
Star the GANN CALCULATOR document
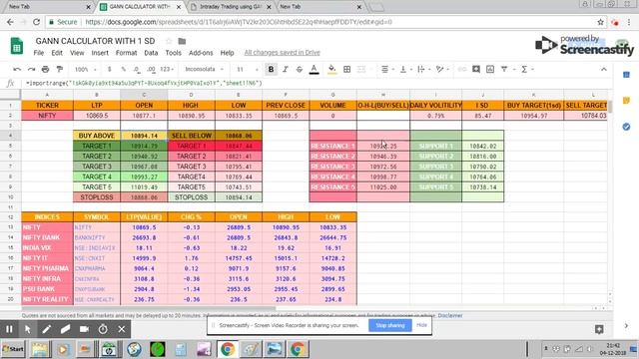coord(169,41)
